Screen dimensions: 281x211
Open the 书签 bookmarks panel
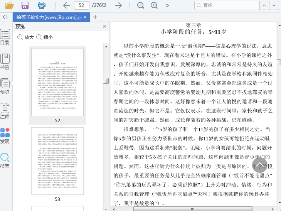click(5, 61)
